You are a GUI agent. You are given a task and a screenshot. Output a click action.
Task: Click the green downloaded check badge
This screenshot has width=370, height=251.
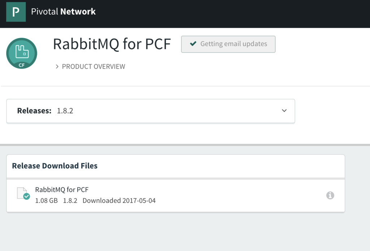(26, 196)
